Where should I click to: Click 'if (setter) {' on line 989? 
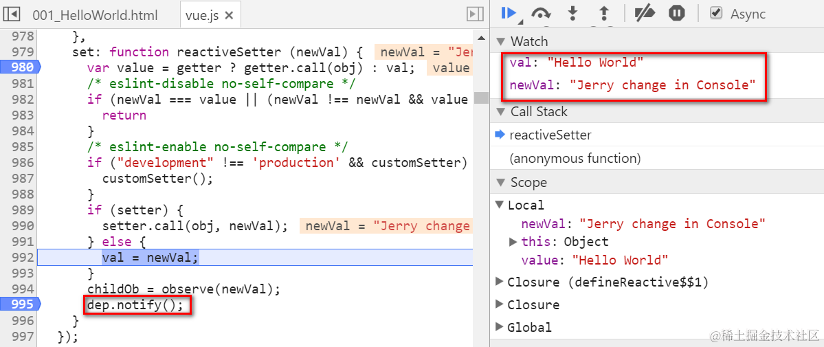click(135, 210)
